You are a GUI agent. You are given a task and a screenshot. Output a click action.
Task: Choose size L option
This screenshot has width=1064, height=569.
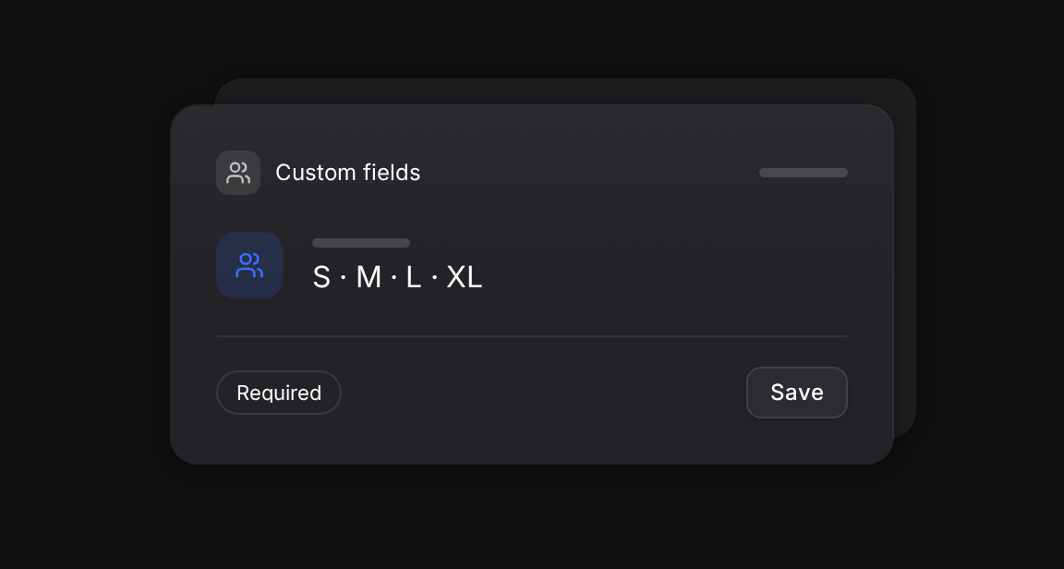pos(413,277)
